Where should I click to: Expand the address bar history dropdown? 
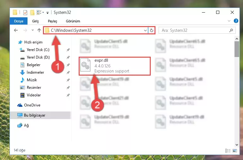[x=145, y=31]
